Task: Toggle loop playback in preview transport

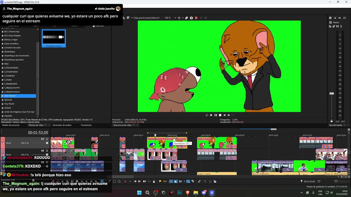Action: click(207, 115)
